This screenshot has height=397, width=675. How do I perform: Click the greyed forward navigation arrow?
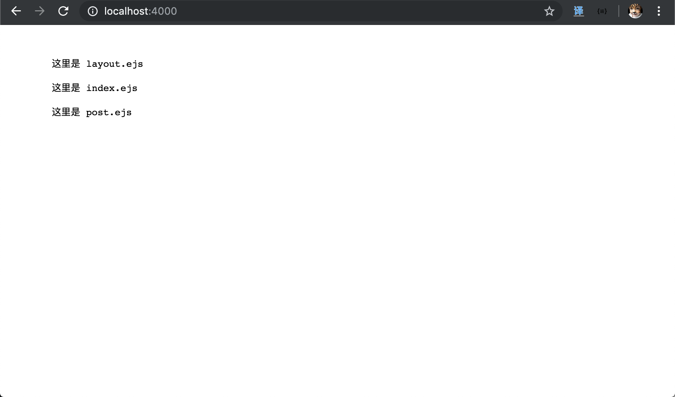(40, 11)
